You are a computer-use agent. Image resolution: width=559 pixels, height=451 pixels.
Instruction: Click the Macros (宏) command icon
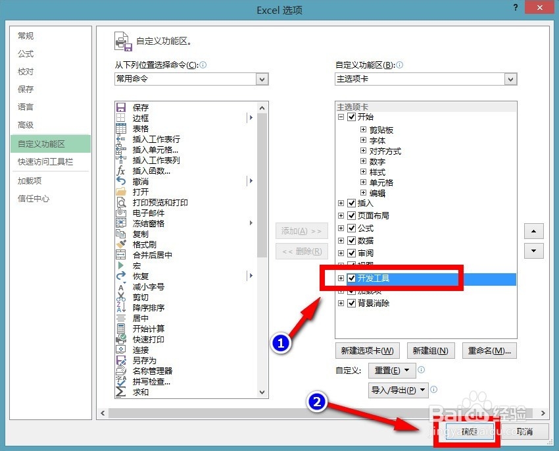pos(121,265)
